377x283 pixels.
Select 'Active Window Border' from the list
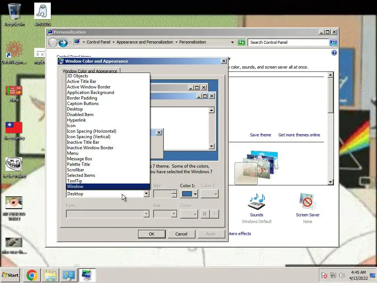108,87
